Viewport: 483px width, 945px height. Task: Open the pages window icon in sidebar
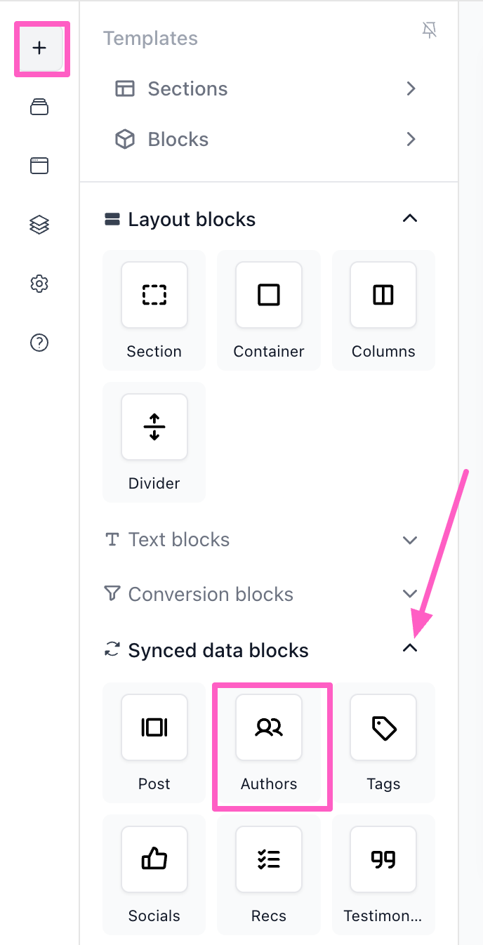(39, 166)
